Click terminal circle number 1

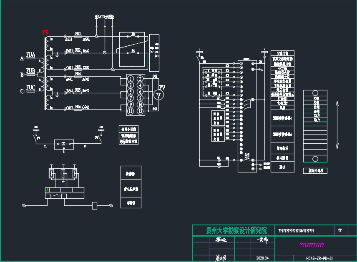click(x=131, y=79)
